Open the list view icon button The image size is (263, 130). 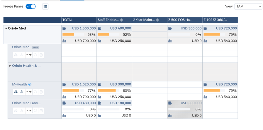click(45, 6)
